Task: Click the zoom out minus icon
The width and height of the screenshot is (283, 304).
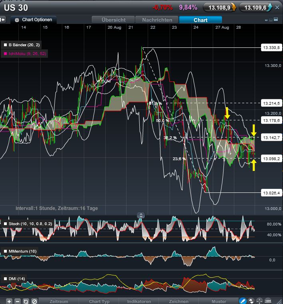Action: tap(18, 301)
